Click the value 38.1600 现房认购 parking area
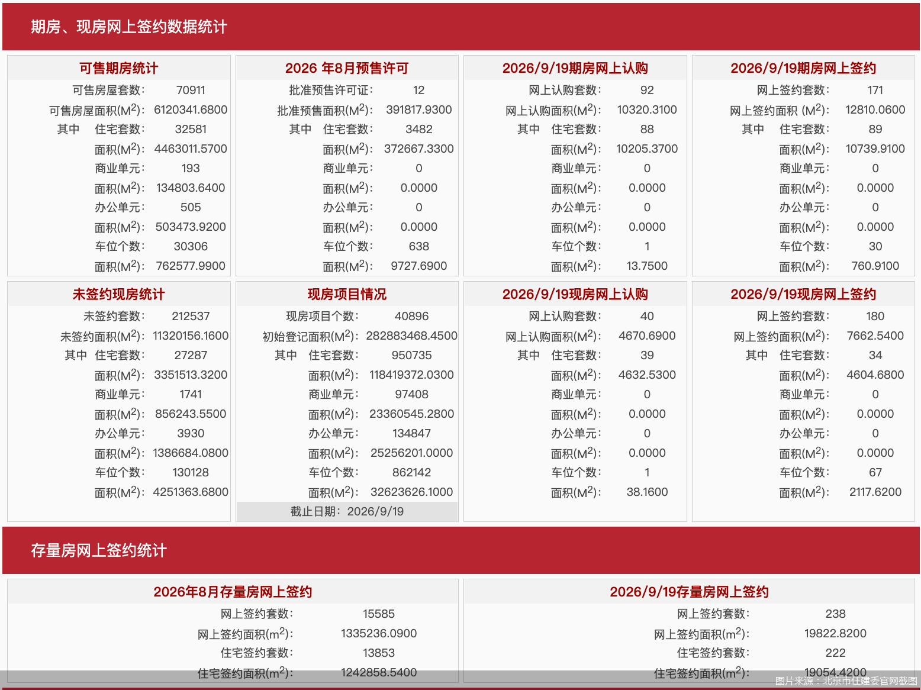The image size is (921, 690). pyautogui.click(x=647, y=492)
